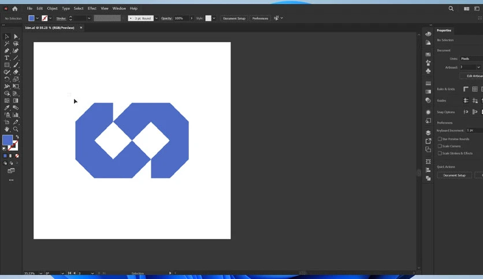Screen dimensions: 483x279
Task: Click the Edit Artboards button
Action: pos(471,76)
